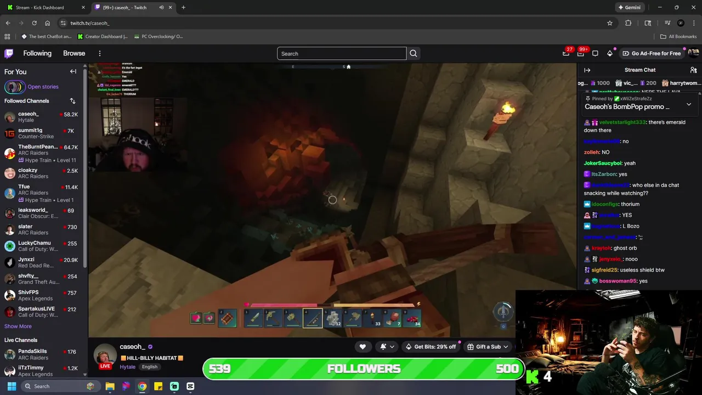Open the Chrome profile avatar
Viewport: 702px width, 395px height.
point(681,23)
